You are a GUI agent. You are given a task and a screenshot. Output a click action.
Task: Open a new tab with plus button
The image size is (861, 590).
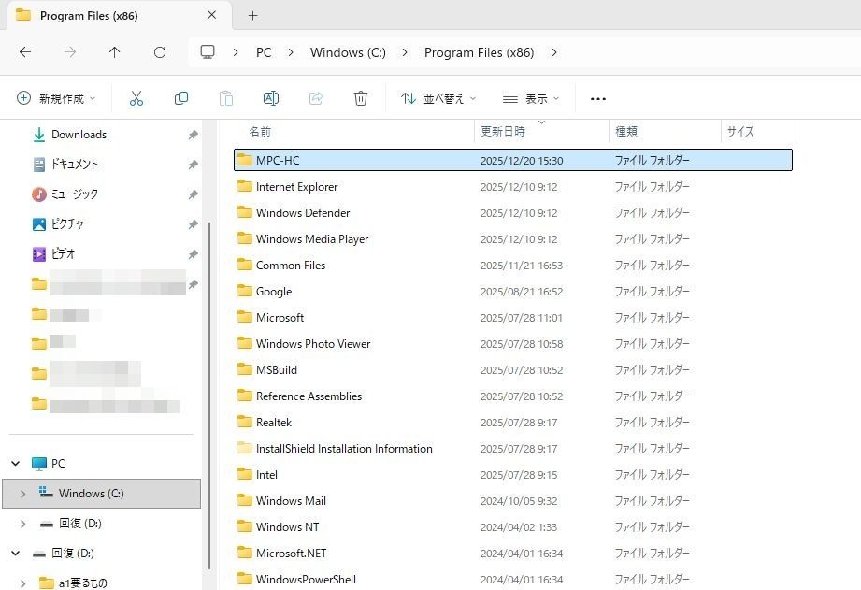pyautogui.click(x=252, y=16)
